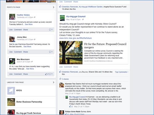
Task: Open Ku-ring-gai Council profile picture on merger post
Action: [x=62, y=18]
